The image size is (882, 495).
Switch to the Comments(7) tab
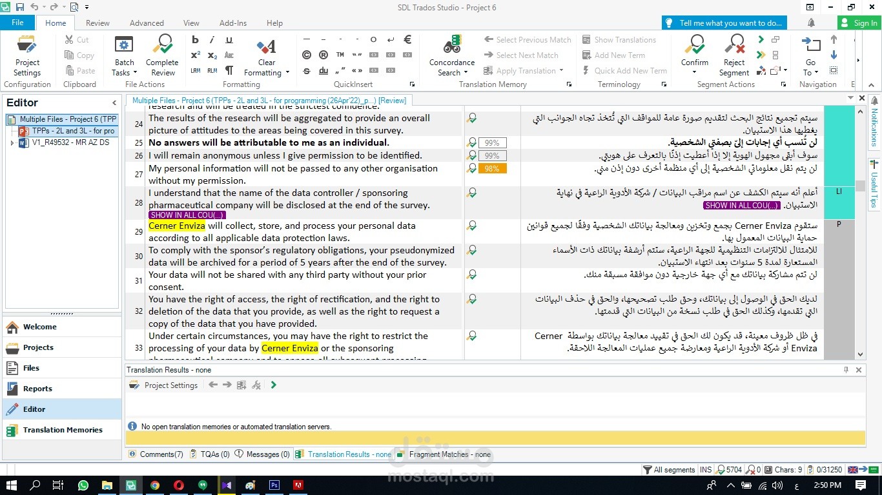(156, 454)
